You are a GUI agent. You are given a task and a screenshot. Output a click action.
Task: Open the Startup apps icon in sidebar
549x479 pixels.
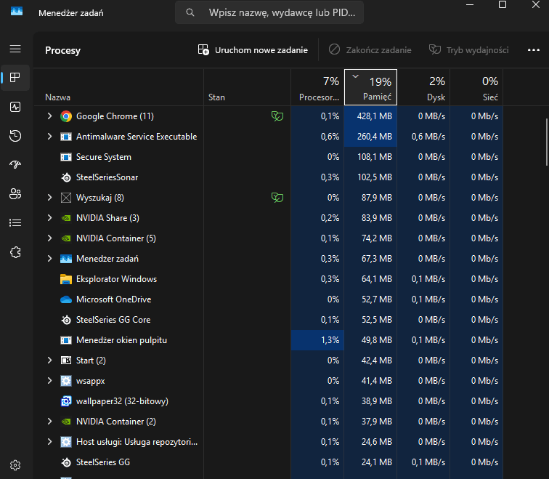(15, 164)
